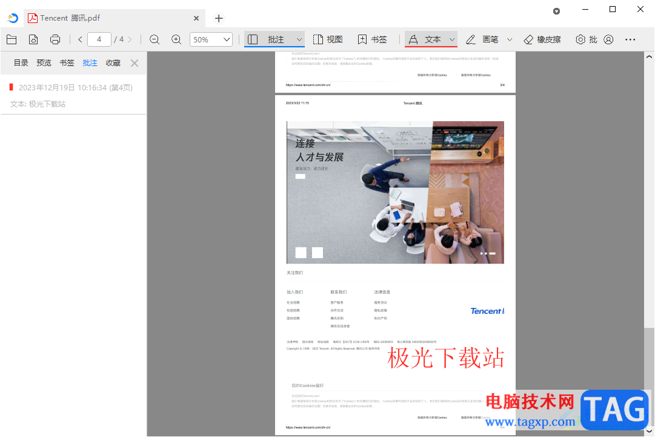The image size is (655, 437).
Task: Click the save-as document icon
Action: pyautogui.click(x=33, y=39)
